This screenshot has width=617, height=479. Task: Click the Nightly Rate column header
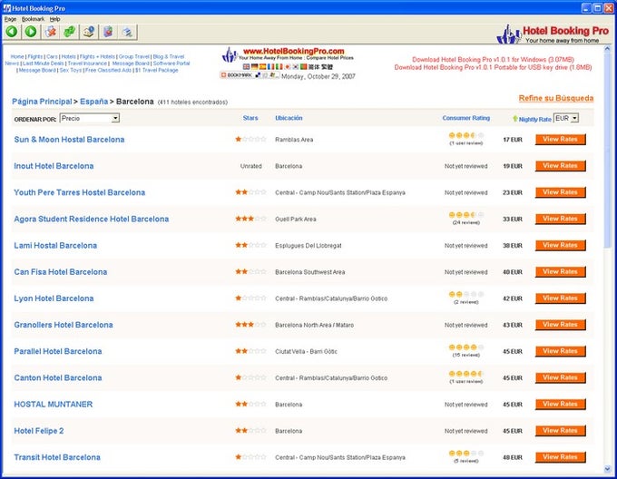[534, 119]
